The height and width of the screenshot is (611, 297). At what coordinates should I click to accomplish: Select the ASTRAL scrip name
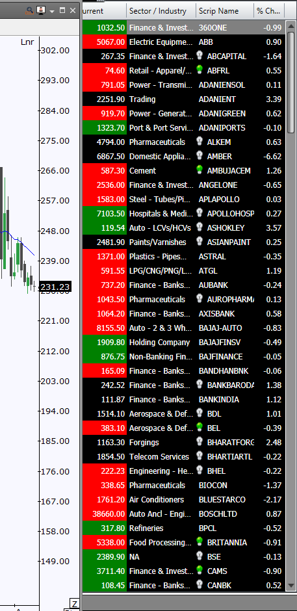212,256
